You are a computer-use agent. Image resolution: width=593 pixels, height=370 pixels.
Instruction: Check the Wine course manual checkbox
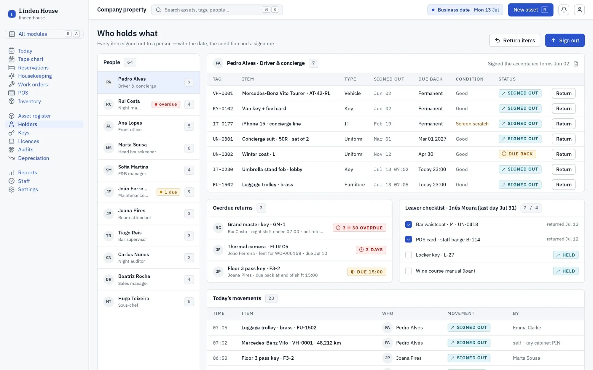pyautogui.click(x=408, y=271)
